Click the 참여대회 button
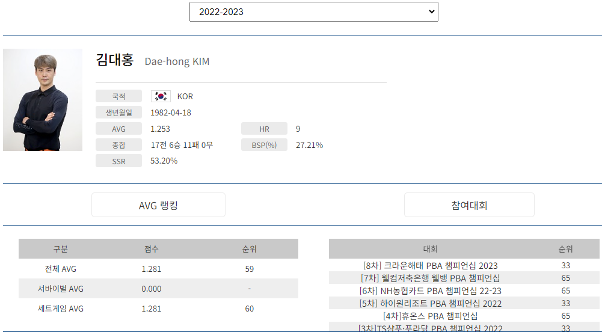This screenshot has width=602, height=335. [x=469, y=205]
